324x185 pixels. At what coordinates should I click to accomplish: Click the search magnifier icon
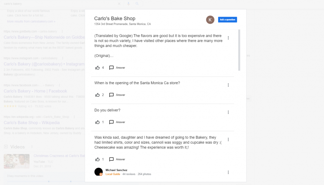tap(137, 4)
